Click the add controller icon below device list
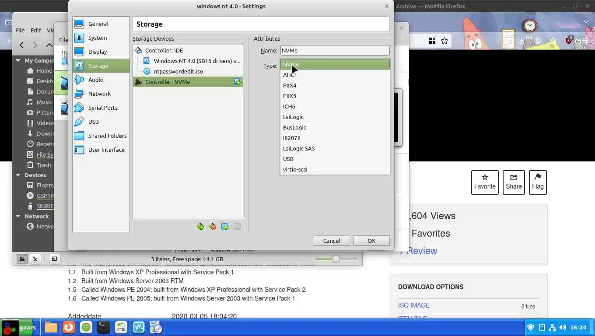595x336 pixels. pyautogui.click(x=200, y=226)
